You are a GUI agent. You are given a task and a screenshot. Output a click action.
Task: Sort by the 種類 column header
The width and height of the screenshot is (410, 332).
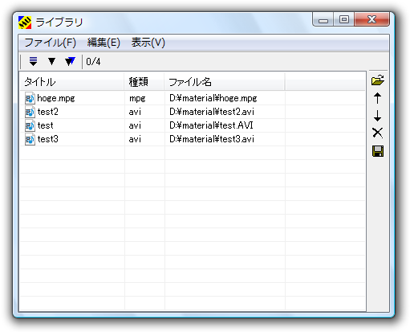pos(144,82)
